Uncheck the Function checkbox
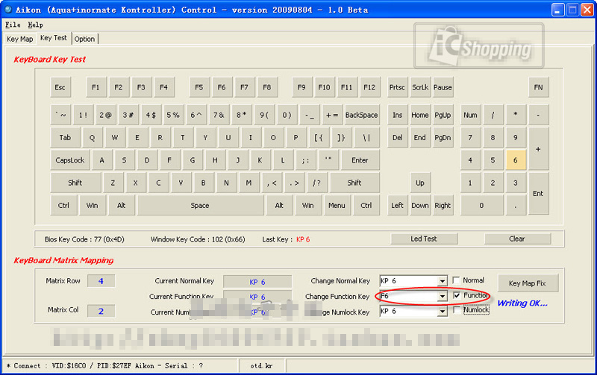 (457, 296)
